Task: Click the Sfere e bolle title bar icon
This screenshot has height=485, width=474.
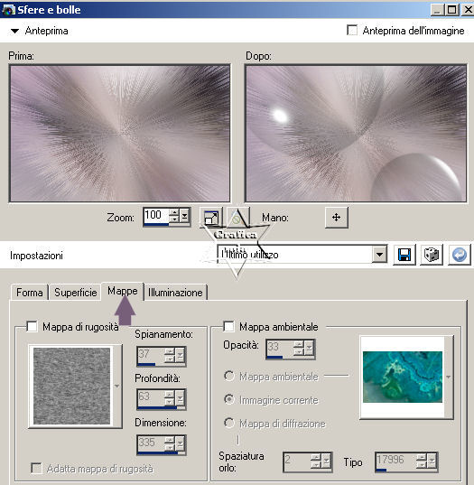Action: [8, 10]
